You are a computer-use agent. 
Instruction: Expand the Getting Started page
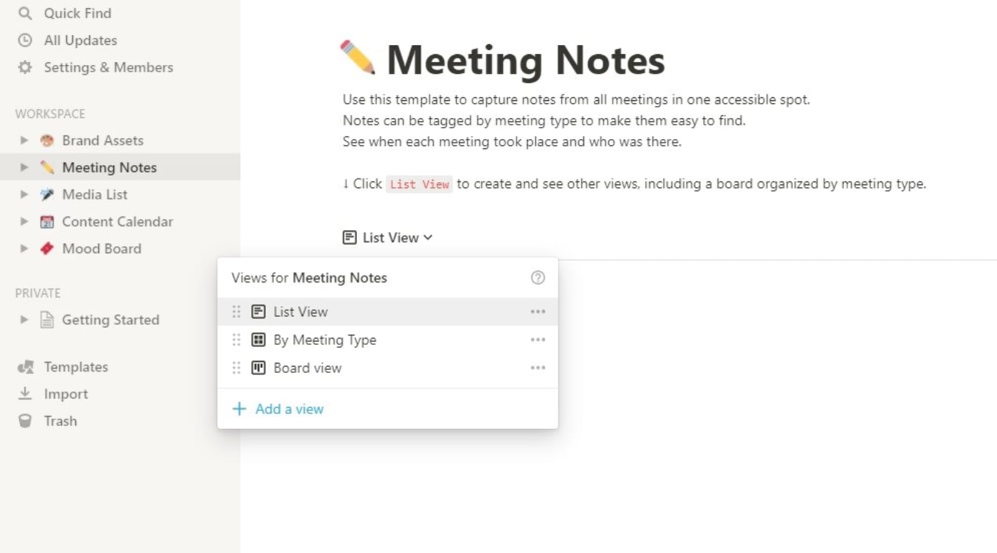click(x=24, y=319)
